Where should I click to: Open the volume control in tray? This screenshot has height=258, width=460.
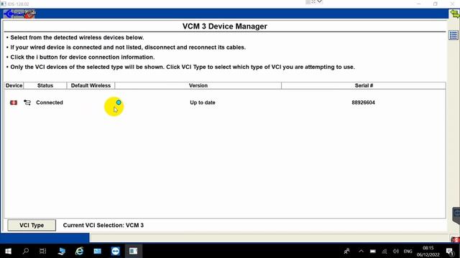click(396, 251)
